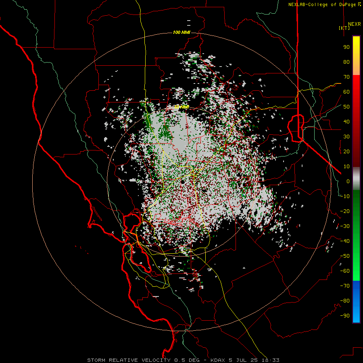Click the -60 value on velocity scale

[345, 271]
